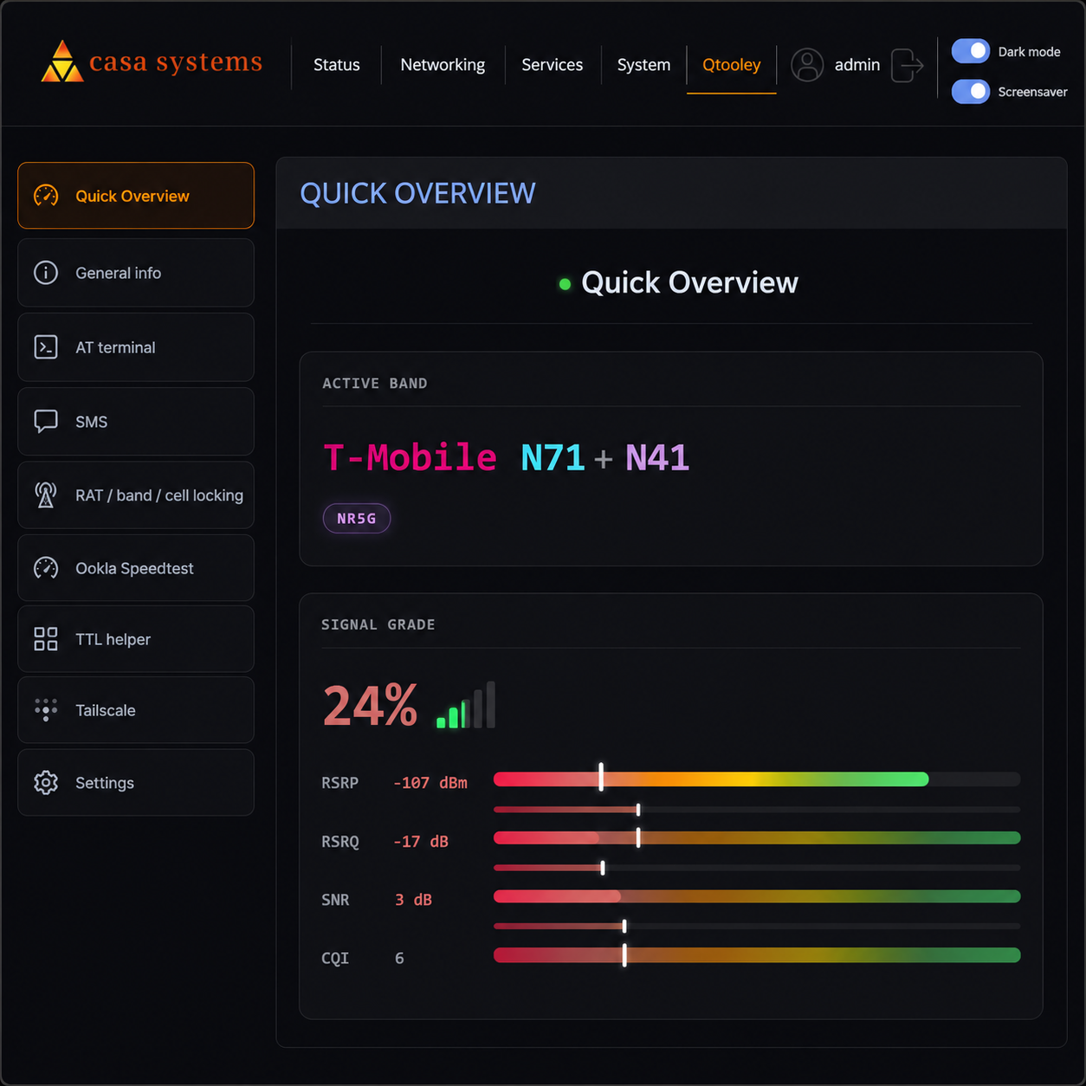Click the green signal bars icon
The width and height of the screenshot is (1086, 1086).
coord(466,705)
